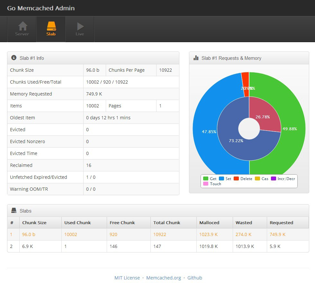Viewport: 315px width, 283px height.
Task: Click the stacked-disks icon in Slabs panel header
Action: [13, 211]
